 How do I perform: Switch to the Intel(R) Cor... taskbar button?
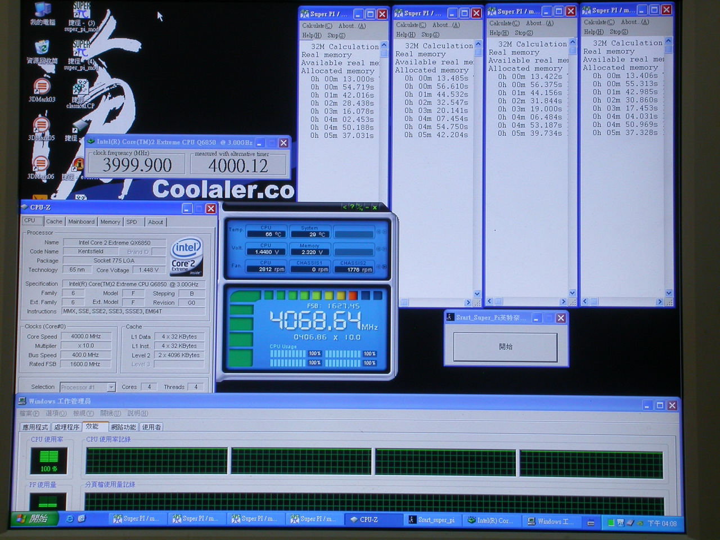click(492, 521)
